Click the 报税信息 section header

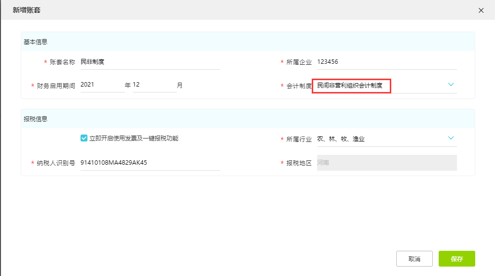click(x=36, y=119)
